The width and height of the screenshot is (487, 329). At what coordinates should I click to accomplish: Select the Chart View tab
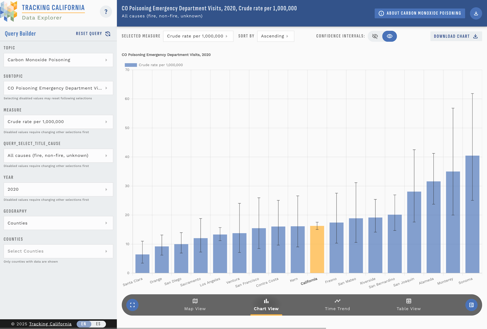pos(266,305)
